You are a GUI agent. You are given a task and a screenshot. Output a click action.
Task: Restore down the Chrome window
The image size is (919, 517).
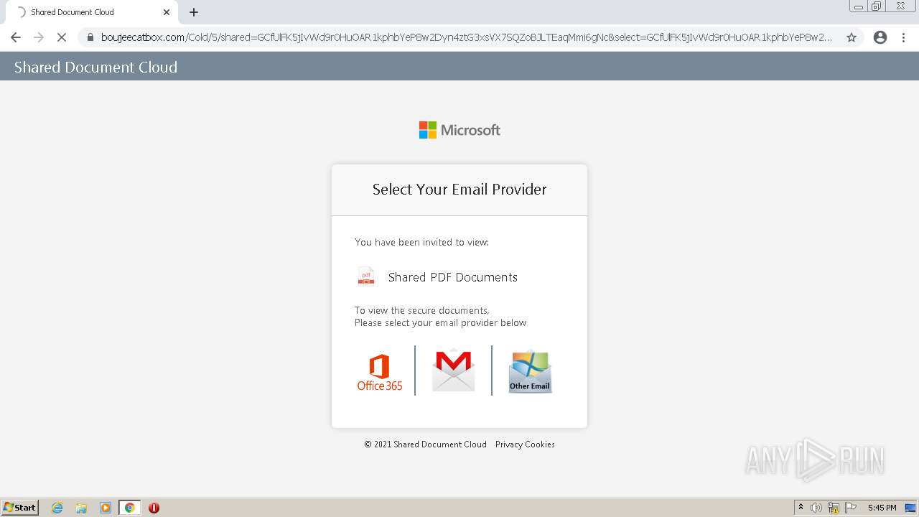(877, 6)
